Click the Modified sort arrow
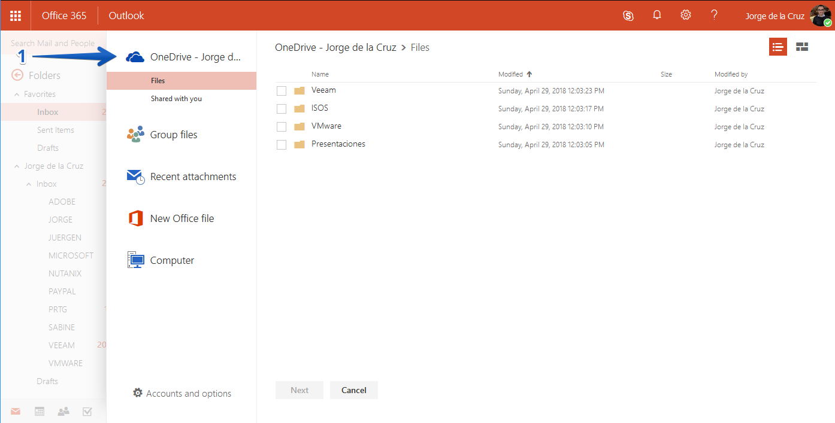Viewport: 835px width, 423px height. [530, 74]
